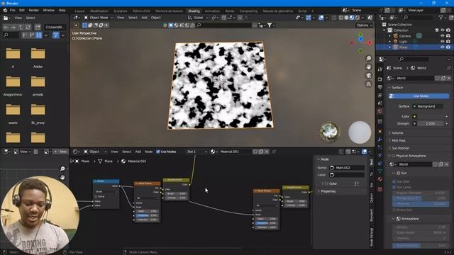The width and height of the screenshot is (454, 255).
Task: Switch perspective/orthographic gizmo in the viewport
Action: click(x=369, y=84)
